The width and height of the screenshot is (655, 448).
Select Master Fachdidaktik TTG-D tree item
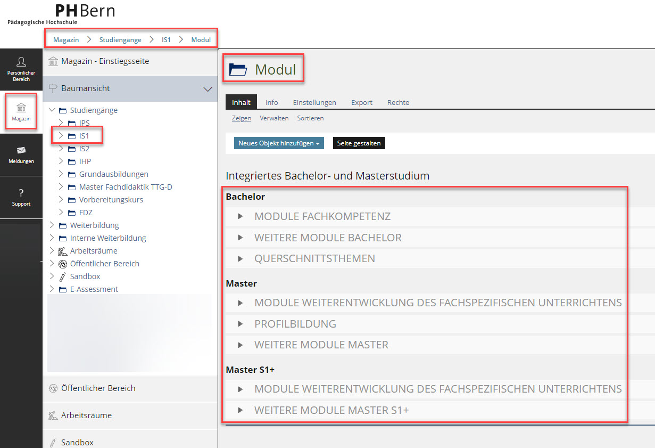pos(126,187)
